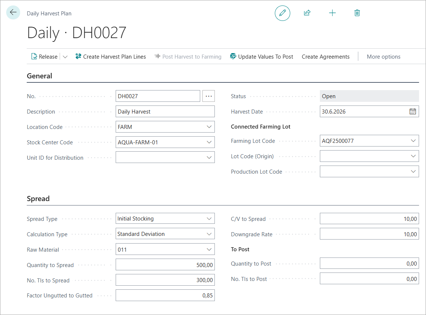Open Lot Code (Origin) dropdown
This screenshot has height=315, width=426.
[x=413, y=156]
